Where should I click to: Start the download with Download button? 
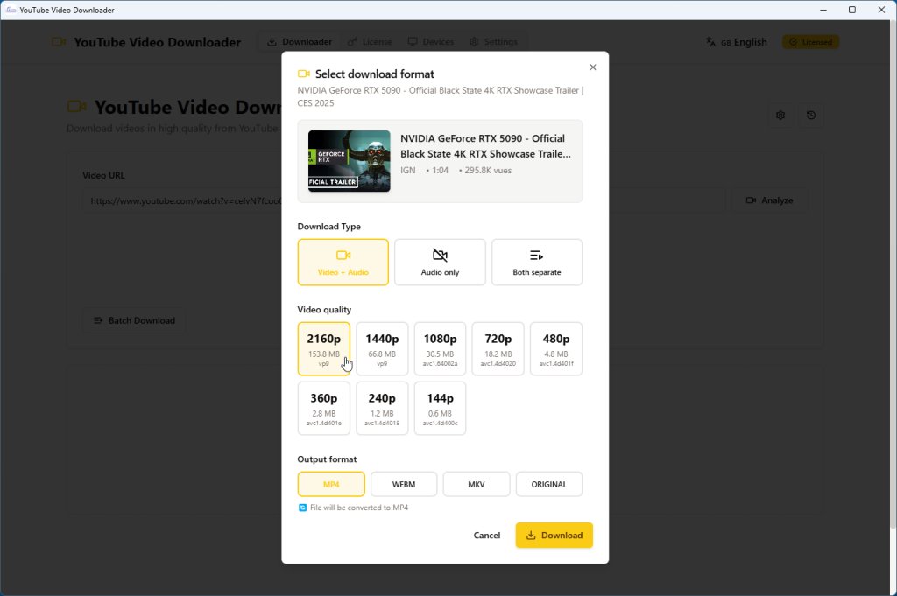[x=554, y=535]
